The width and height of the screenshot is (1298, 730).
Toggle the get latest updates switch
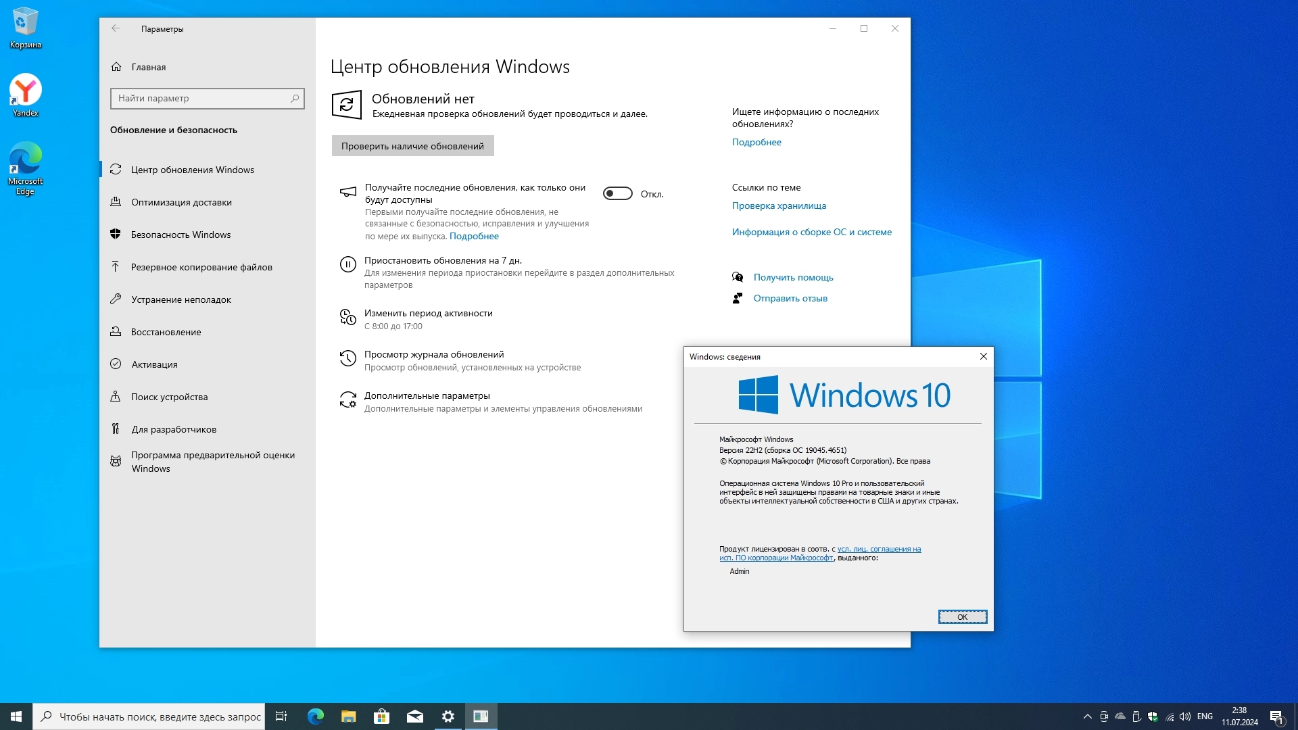point(617,194)
